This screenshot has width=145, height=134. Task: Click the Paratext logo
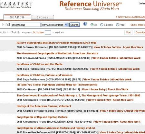coord(16,5)
